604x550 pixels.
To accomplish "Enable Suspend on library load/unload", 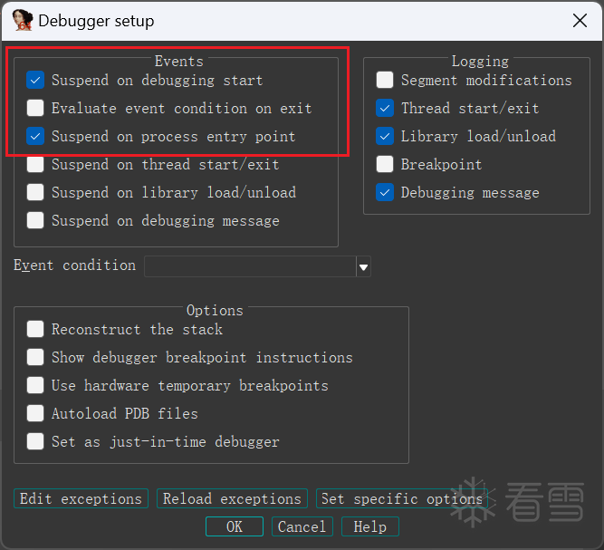I will click(x=35, y=192).
